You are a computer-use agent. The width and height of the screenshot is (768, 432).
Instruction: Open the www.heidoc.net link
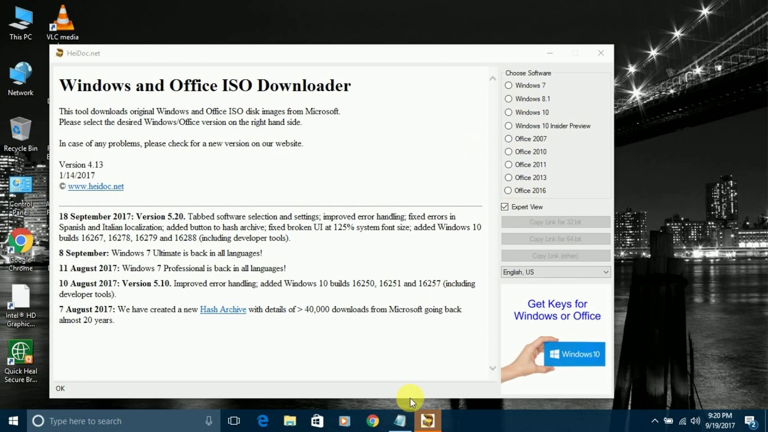[96, 186]
